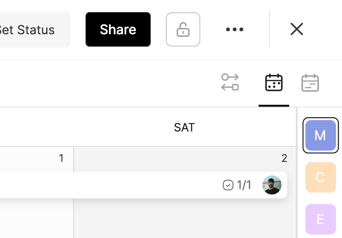The width and height of the screenshot is (342, 238).
Task: Click the assignee avatar photo on the task
Action: pyautogui.click(x=272, y=185)
